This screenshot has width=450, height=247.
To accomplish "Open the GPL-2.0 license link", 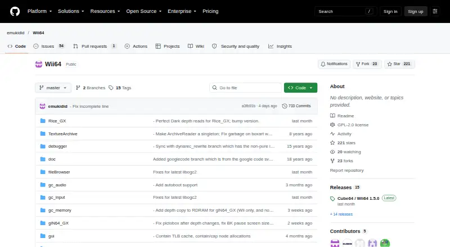I will [353, 125].
